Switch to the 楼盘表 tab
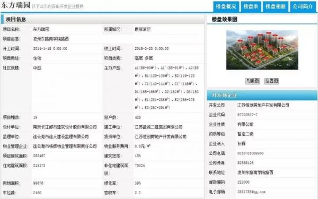The image size is (318, 199). [251, 7]
